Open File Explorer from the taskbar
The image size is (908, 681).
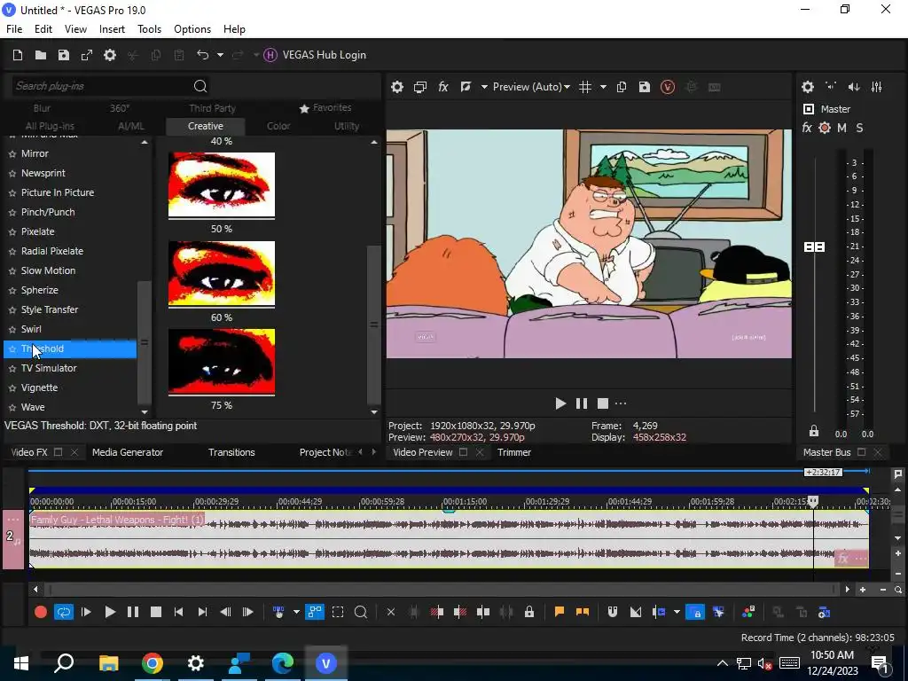pos(108,663)
